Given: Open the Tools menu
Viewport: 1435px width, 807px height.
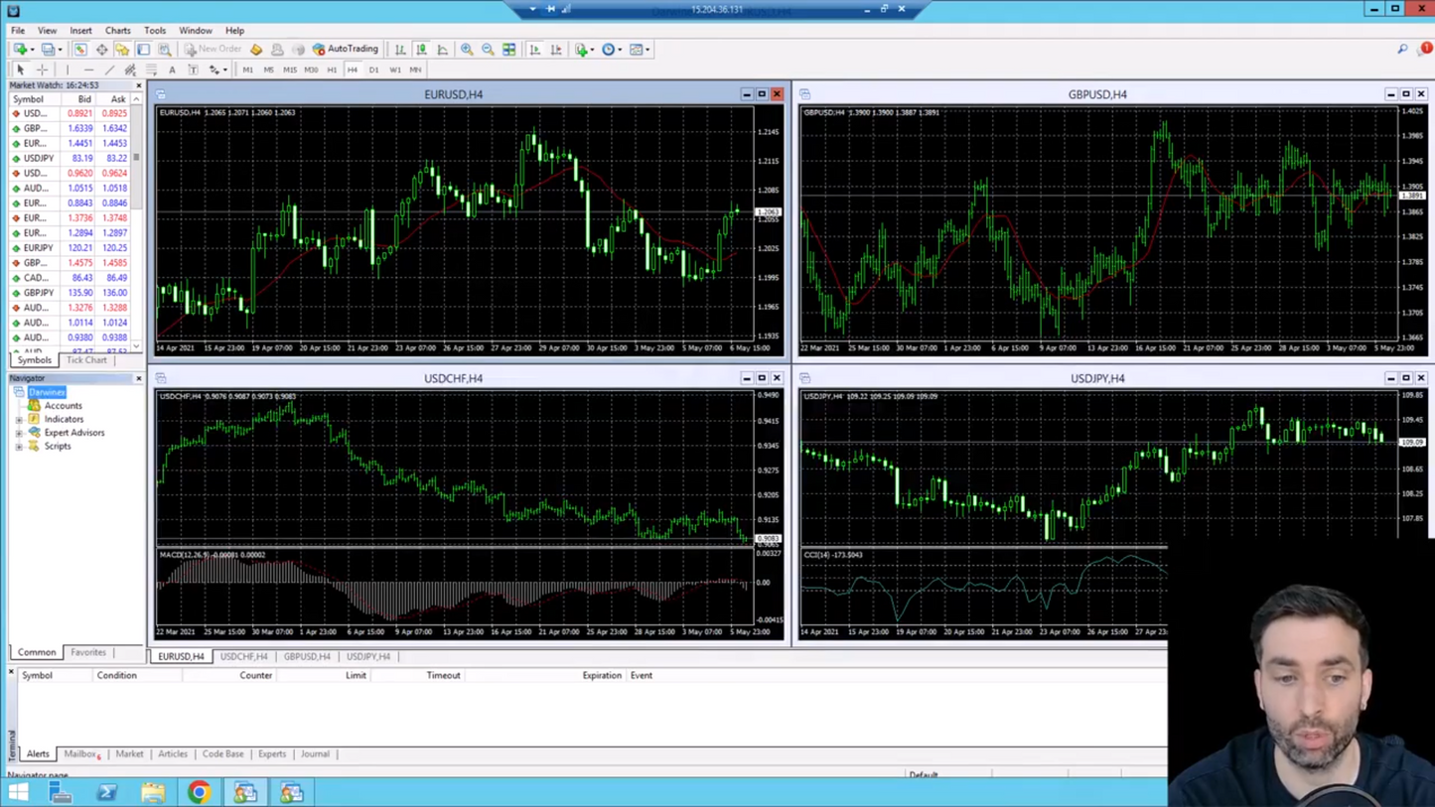Looking at the screenshot, I should click(155, 31).
